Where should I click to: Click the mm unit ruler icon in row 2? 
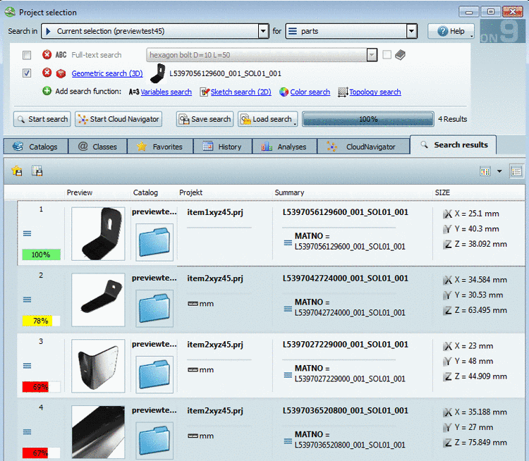[x=193, y=304]
